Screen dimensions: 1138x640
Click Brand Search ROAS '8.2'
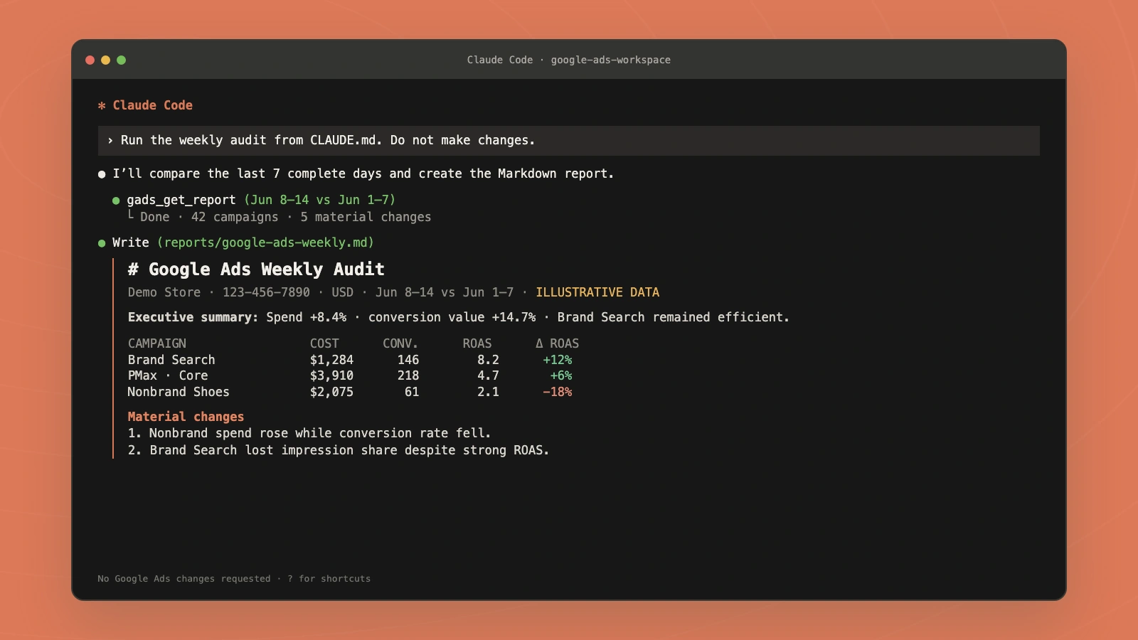coord(488,360)
